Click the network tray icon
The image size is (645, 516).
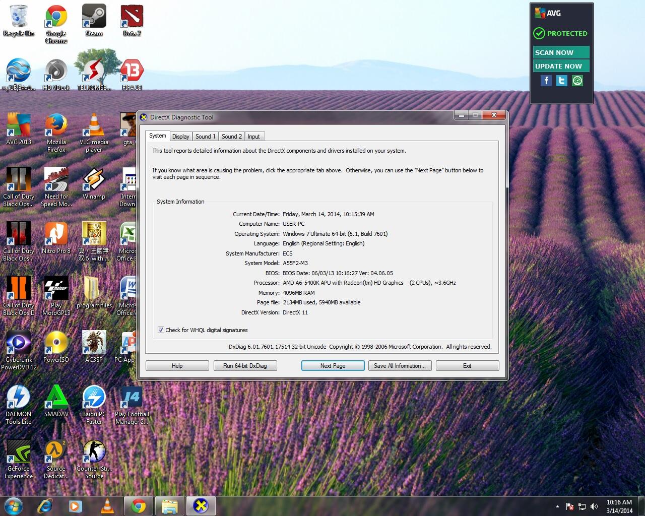tap(582, 506)
